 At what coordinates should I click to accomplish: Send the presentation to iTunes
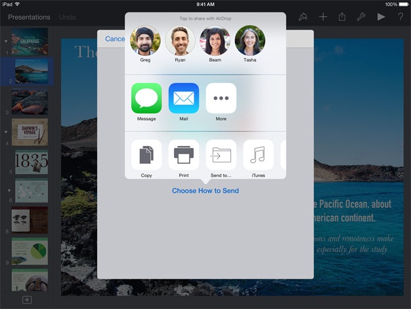pyautogui.click(x=258, y=155)
